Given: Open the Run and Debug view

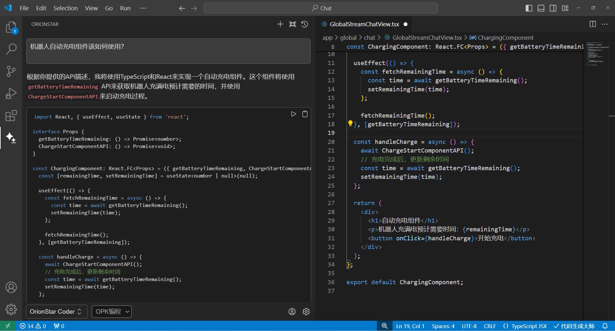Looking at the screenshot, I should point(11,93).
